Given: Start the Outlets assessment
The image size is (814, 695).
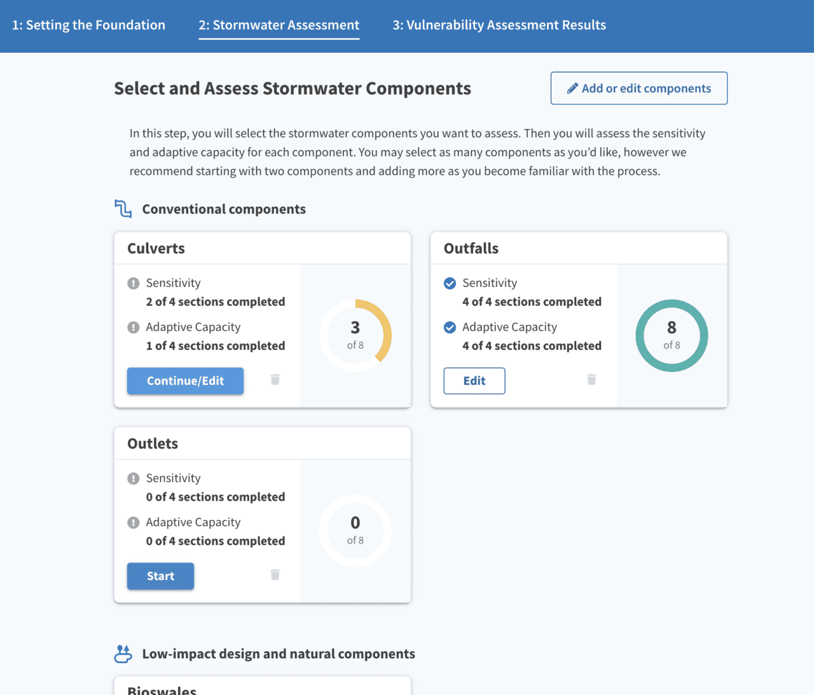Looking at the screenshot, I should click(x=160, y=576).
